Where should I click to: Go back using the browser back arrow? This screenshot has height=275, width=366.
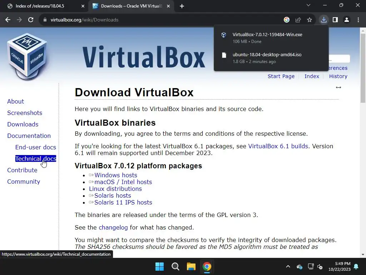(x=8, y=20)
